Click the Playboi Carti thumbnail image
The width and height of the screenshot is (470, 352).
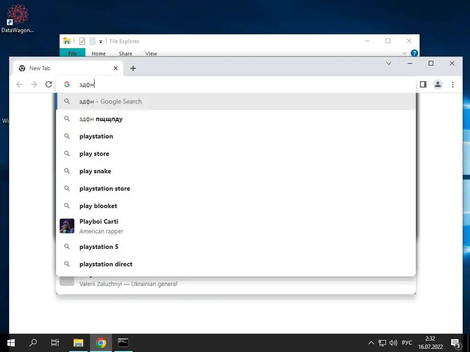coord(67,226)
